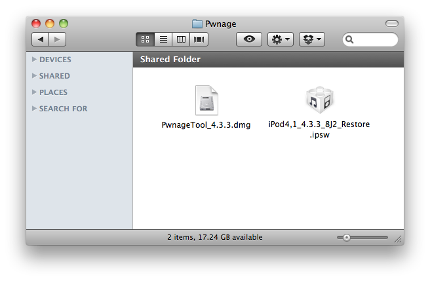Expand the SEARCH FOR sidebar section
This screenshot has height=281, width=430.
point(34,109)
